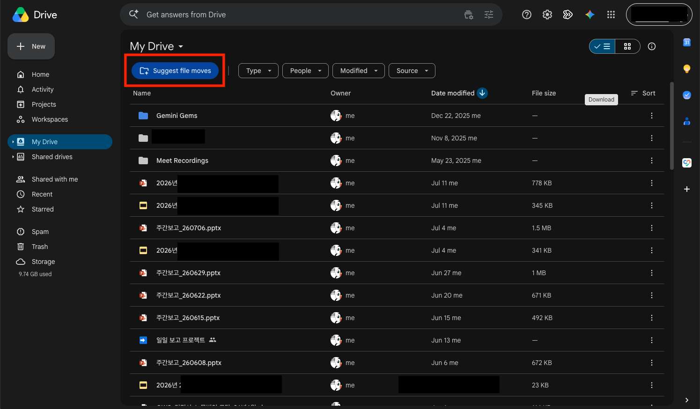Open the Settings gear in top bar
Viewport: 700px width, 409px height.
tap(547, 15)
